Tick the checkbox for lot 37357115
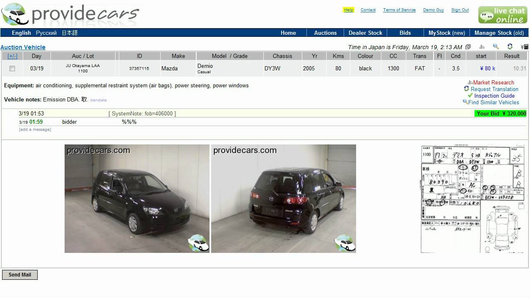530x298 pixels. pos(12,69)
